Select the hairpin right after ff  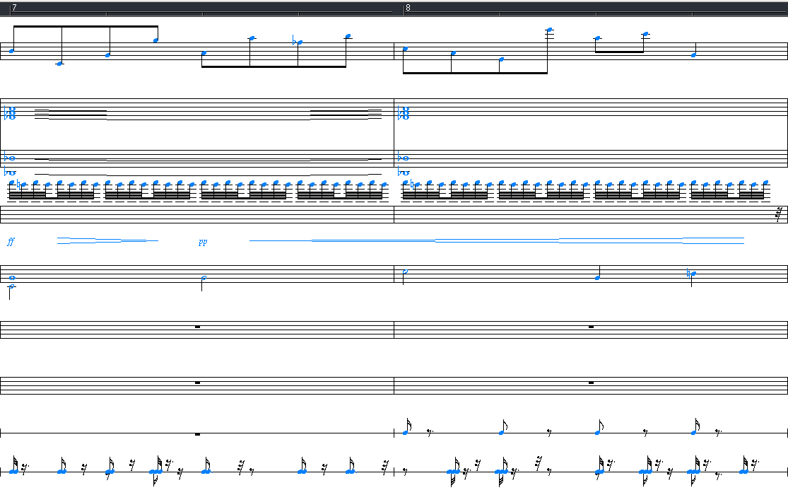pyautogui.click(x=106, y=241)
